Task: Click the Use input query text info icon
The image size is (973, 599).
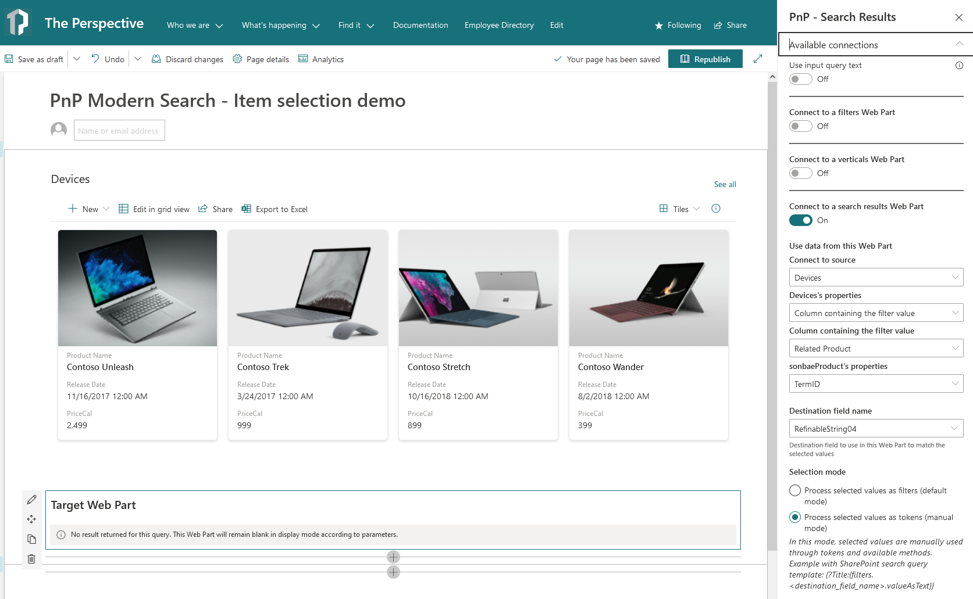Action: (959, 65)
